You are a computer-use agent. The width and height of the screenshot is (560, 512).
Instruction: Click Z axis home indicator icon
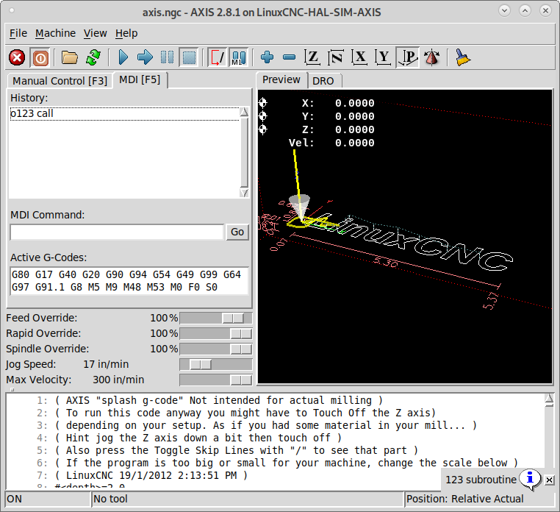point(263,129)
